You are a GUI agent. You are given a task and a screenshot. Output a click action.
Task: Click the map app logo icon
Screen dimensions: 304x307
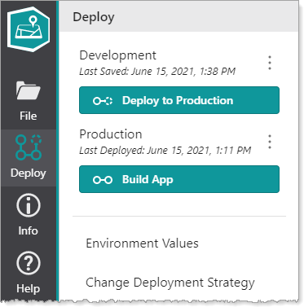tap(29, 29)
